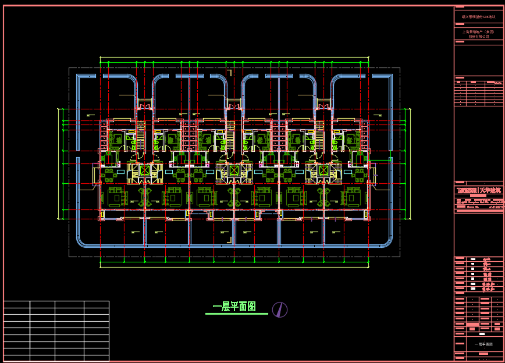Viewport: 505px width, 363px height.
Task: Click the middle elevator shaft cross symbol
Action: (234, 170)
